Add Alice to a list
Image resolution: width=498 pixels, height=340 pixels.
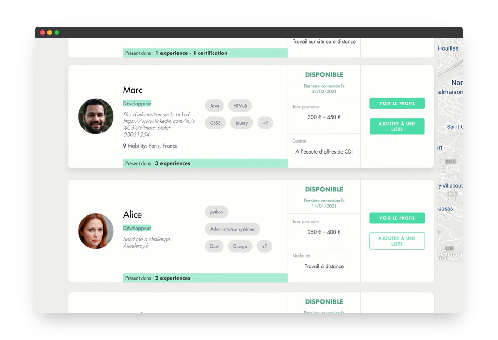pos(397,241)
